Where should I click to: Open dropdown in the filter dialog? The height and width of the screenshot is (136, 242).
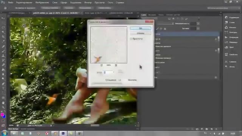pyautogui.click(x=113, y=72)
